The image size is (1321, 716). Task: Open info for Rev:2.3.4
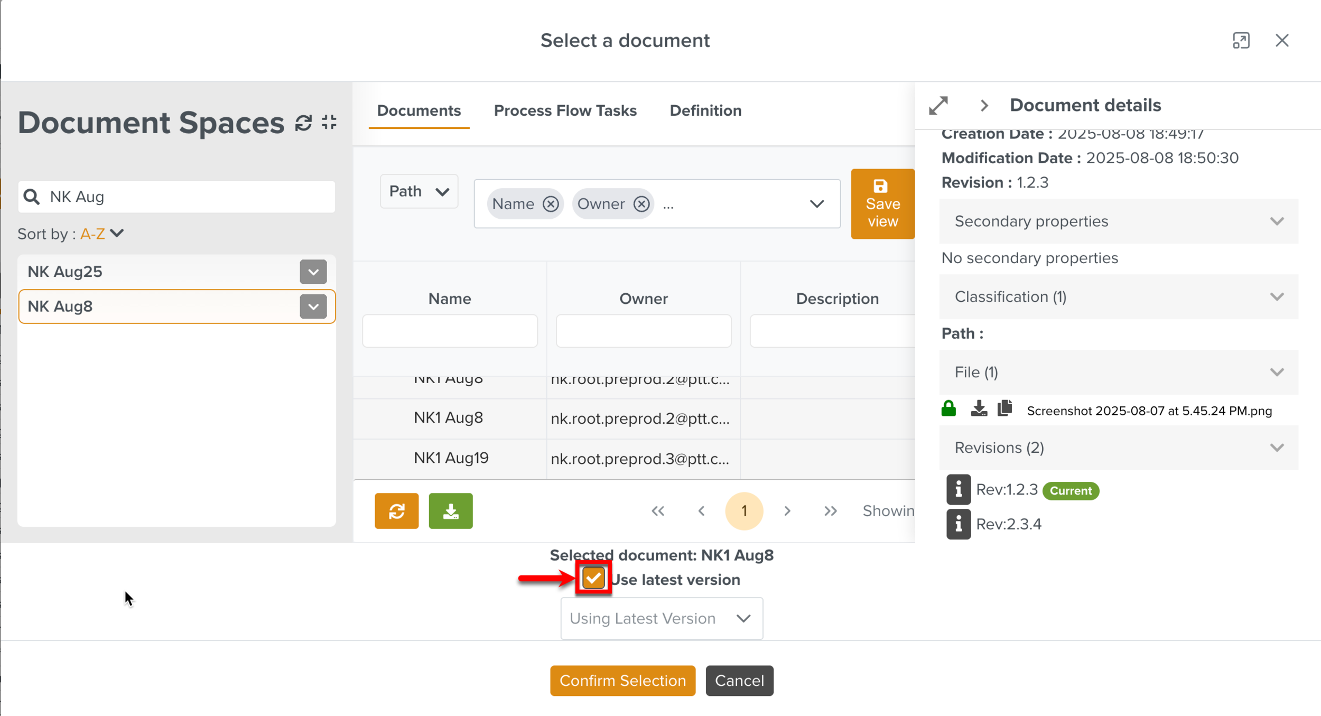click(x=958, y=524)
